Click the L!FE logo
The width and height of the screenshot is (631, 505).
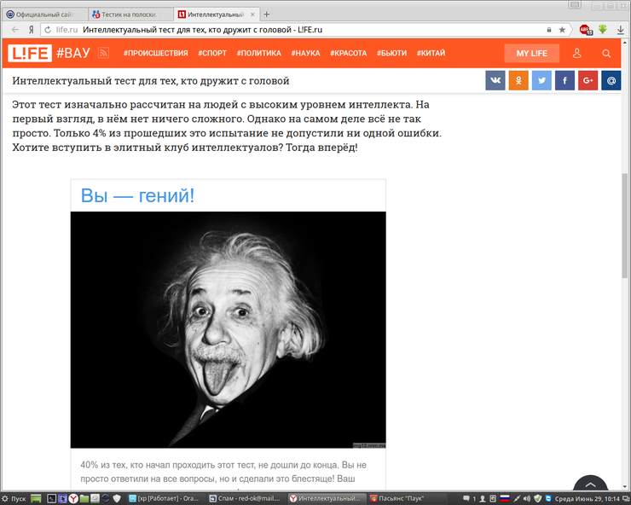tap(30, 54)
